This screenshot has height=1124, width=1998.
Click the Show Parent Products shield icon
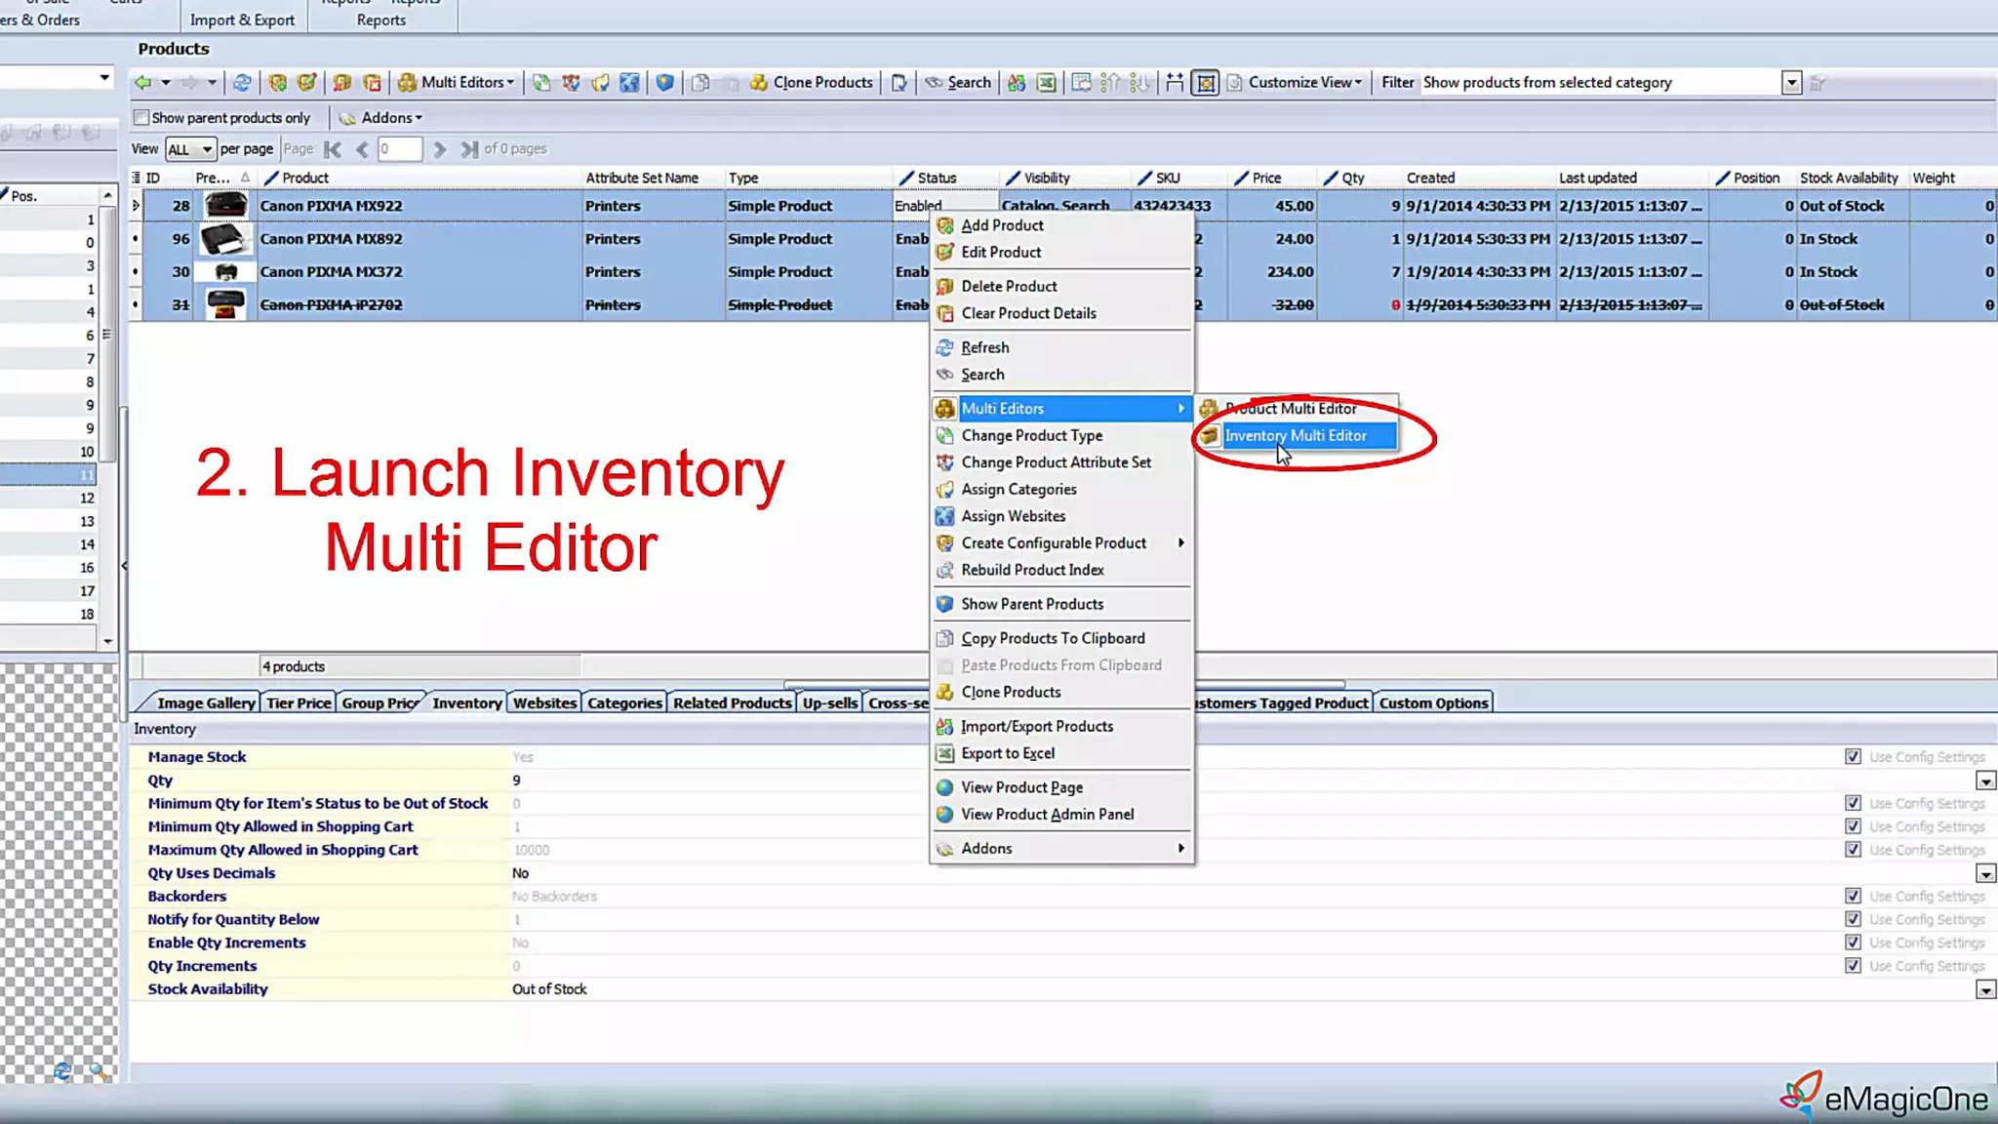coord(664,83)
